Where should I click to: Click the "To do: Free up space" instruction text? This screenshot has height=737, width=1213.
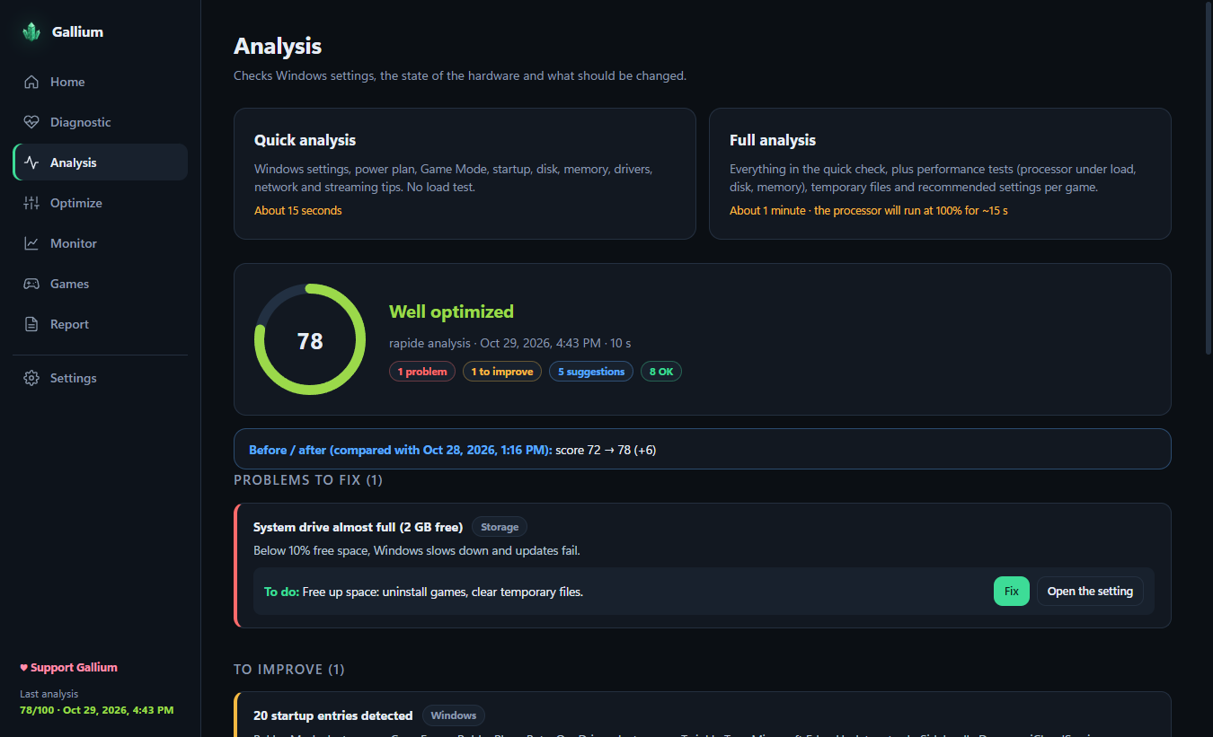423,592
